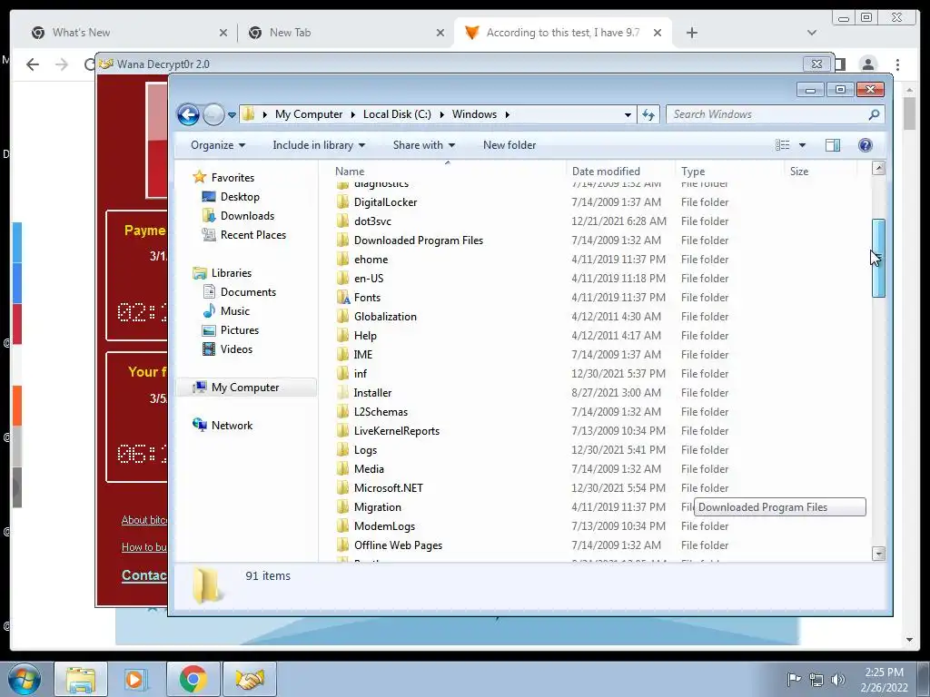Select the inf folder icon
Viewport: 930px width, 697px height.
click(342, 373)
